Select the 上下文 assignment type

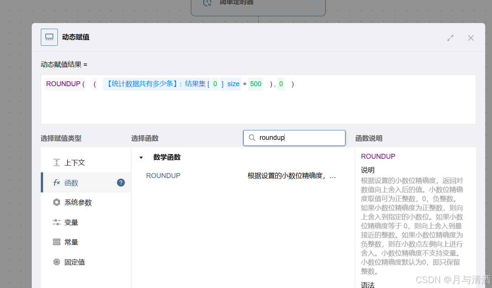[x=86, y=163]
